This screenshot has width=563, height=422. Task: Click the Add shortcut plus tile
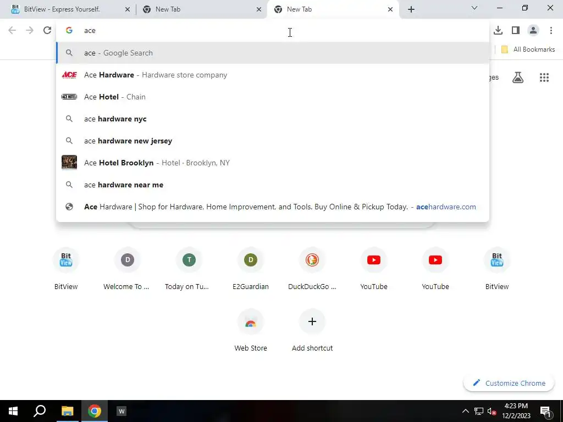(x=312, y=330)
